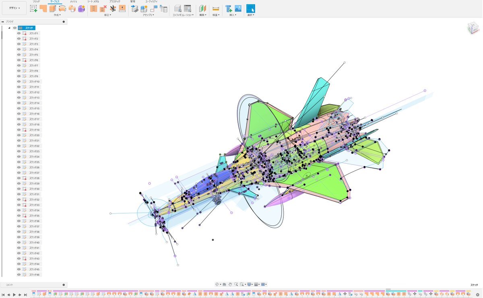Open the Measure ruler tool

tap(216, 8)
